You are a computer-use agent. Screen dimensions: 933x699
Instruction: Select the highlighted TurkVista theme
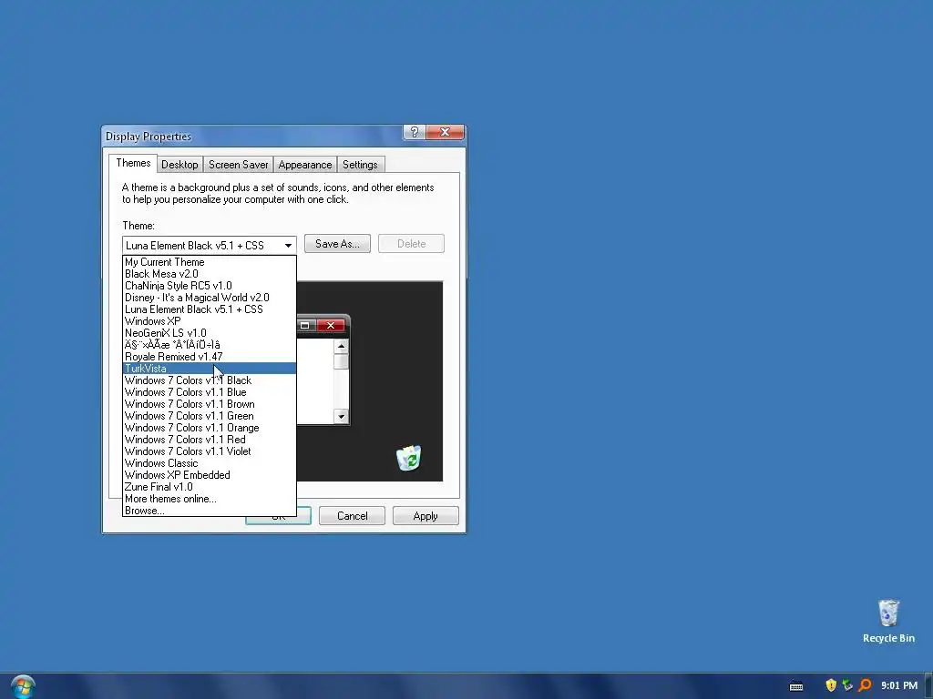[x=210, y=369]
